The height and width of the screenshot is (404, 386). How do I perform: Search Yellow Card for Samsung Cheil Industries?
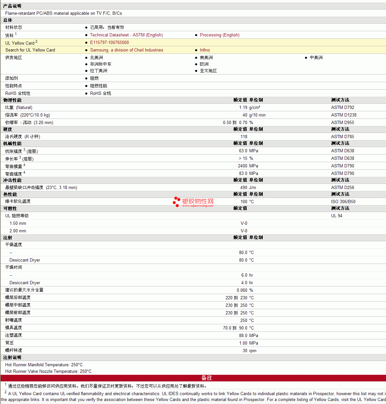(127, 50)
